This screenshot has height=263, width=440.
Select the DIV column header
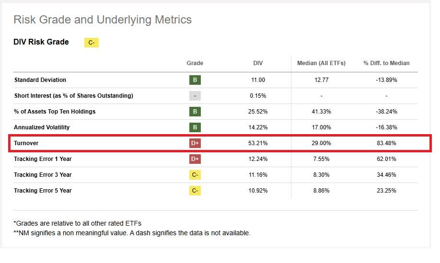(258, 63)
